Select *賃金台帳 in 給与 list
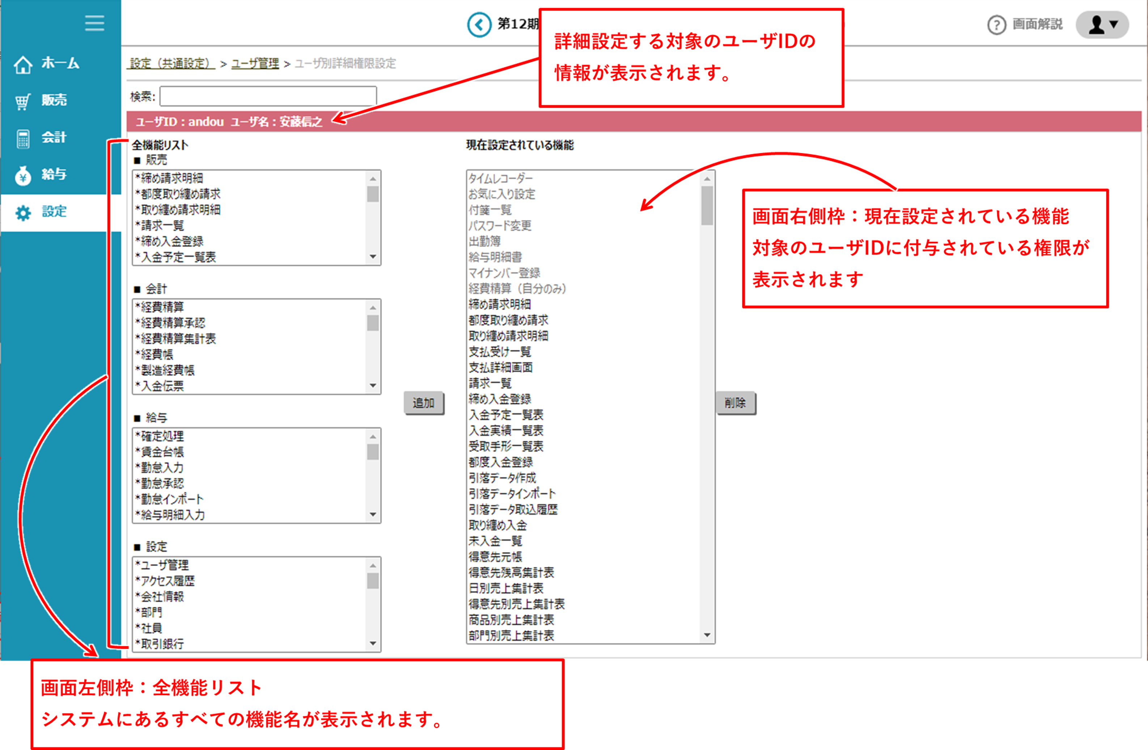1148x750 pixels. [249, 452]
